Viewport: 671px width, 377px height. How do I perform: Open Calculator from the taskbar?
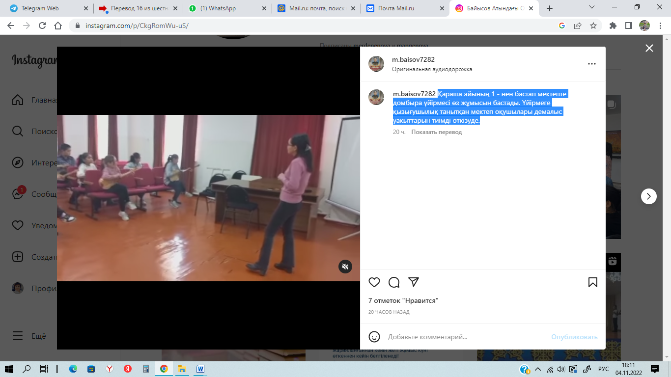click(145, 369)
